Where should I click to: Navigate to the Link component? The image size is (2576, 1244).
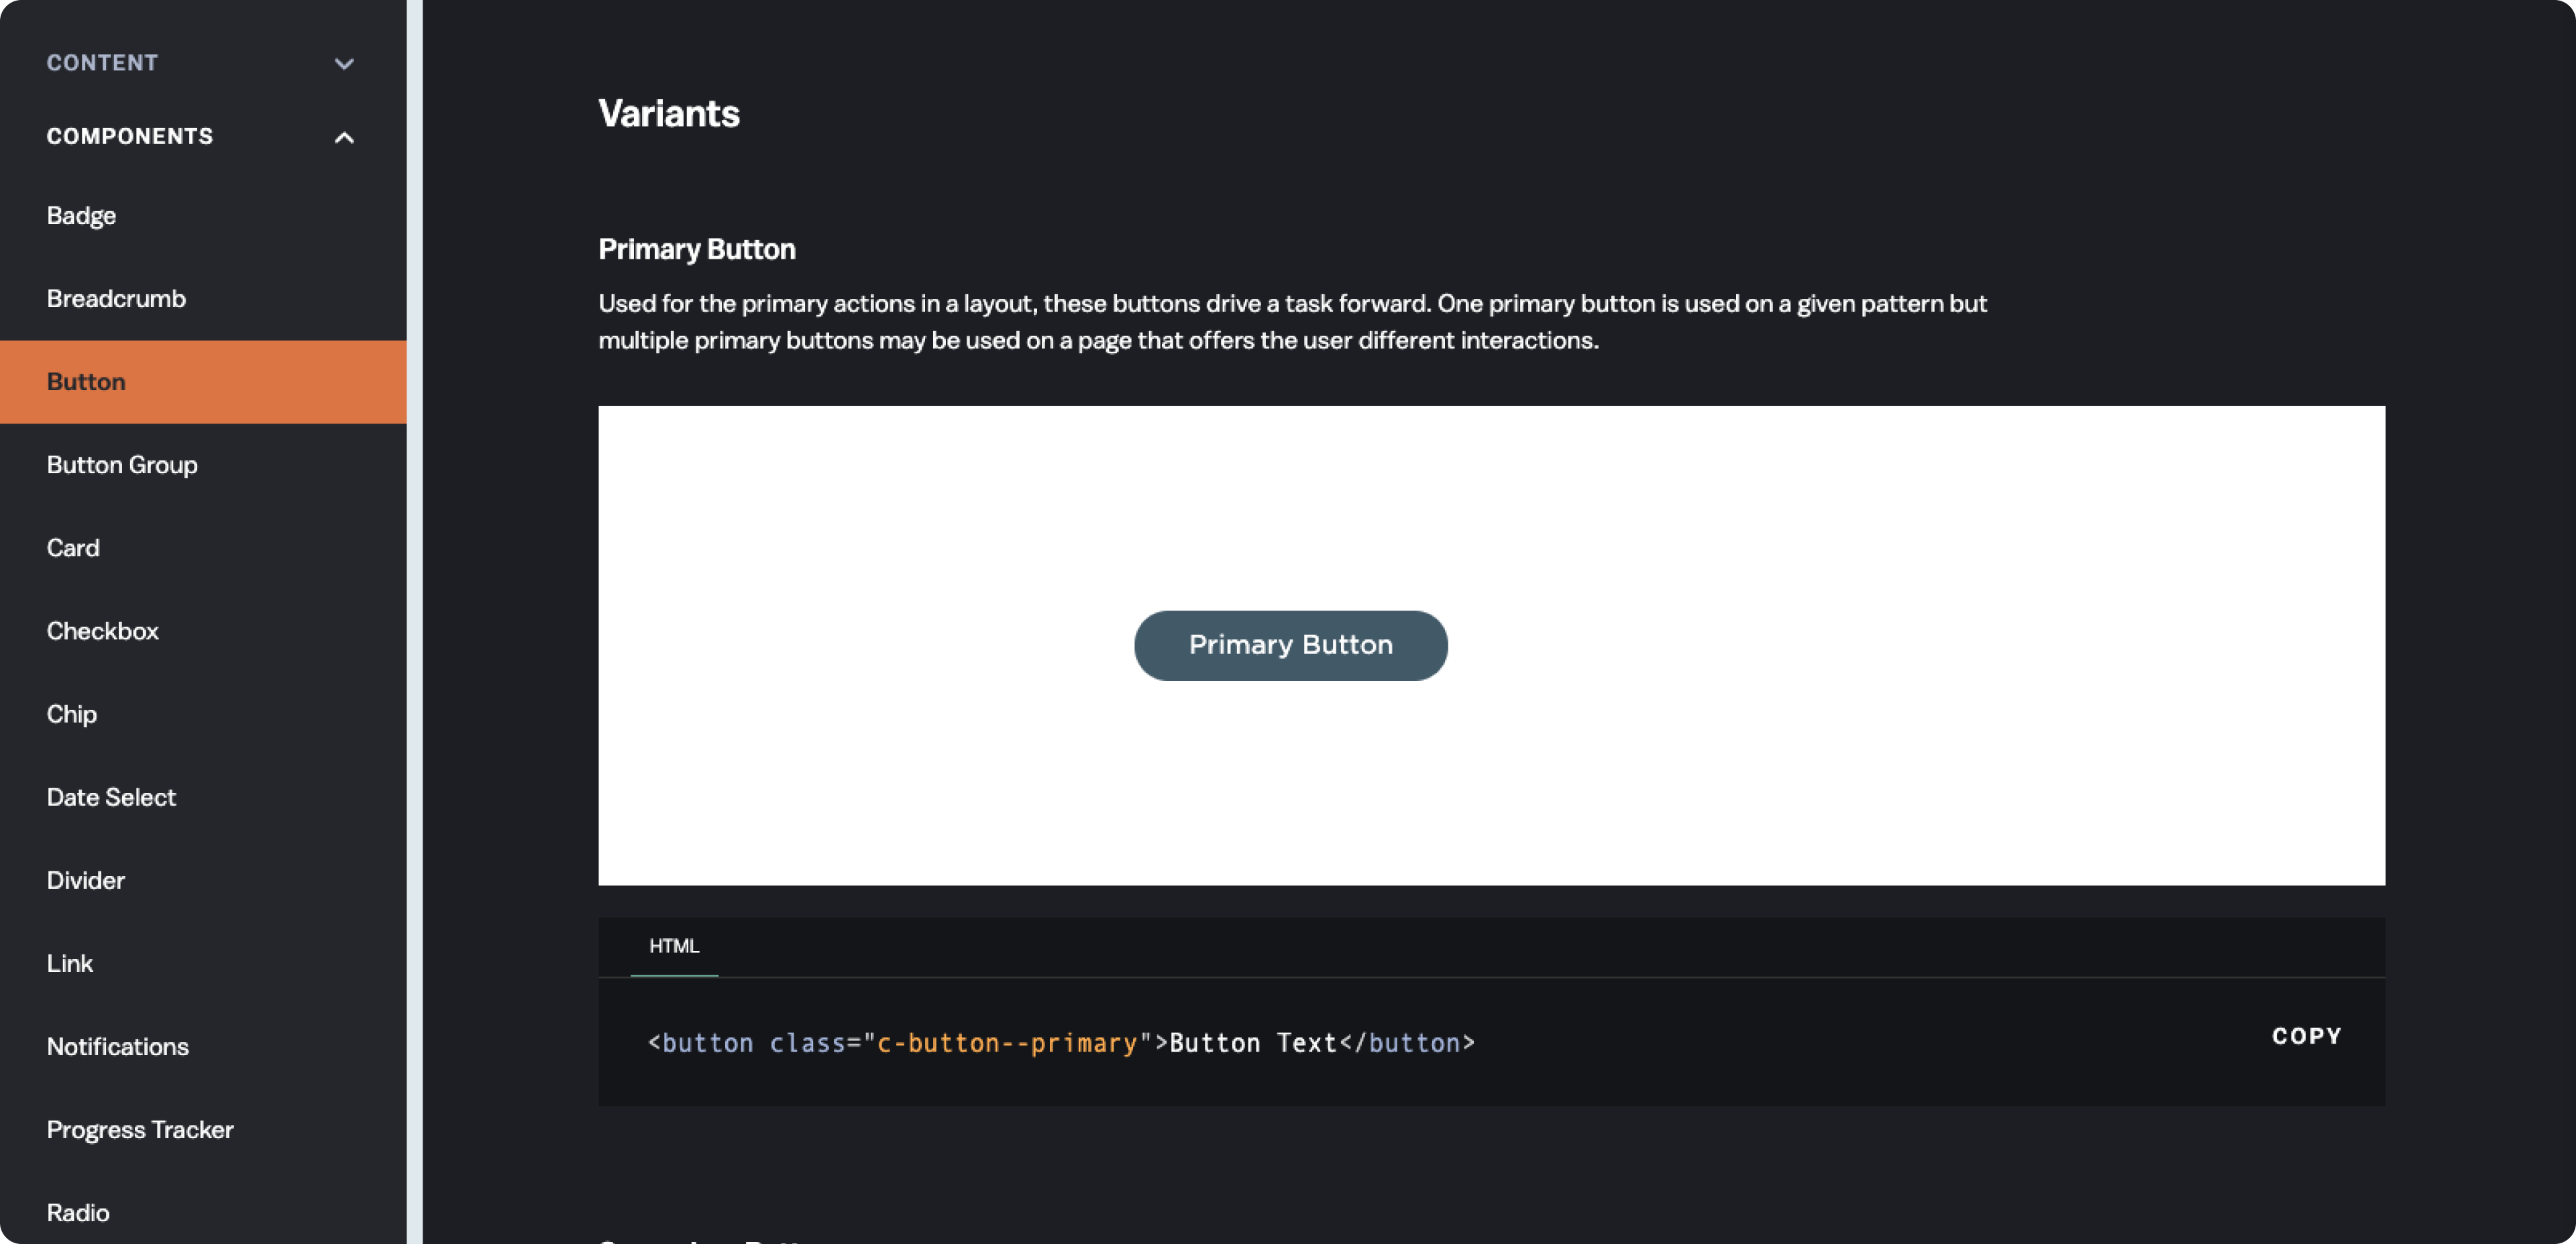pos(69,962)
